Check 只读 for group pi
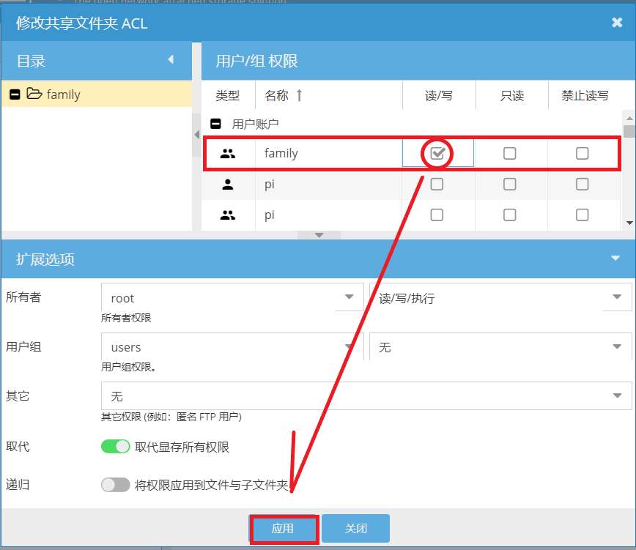 pyautogui.click(x=509, y=215)
